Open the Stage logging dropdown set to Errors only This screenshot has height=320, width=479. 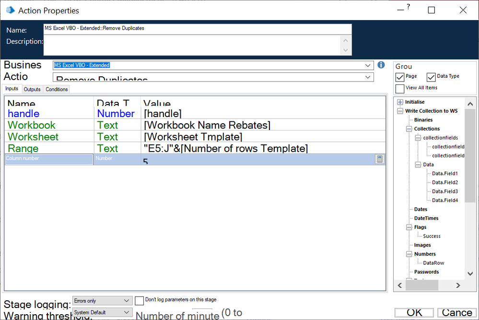[102, 301]
